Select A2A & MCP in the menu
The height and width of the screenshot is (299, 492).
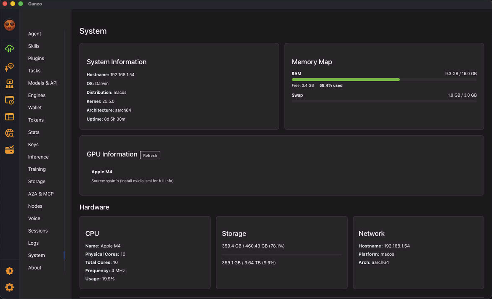click(x=41, y=194)
